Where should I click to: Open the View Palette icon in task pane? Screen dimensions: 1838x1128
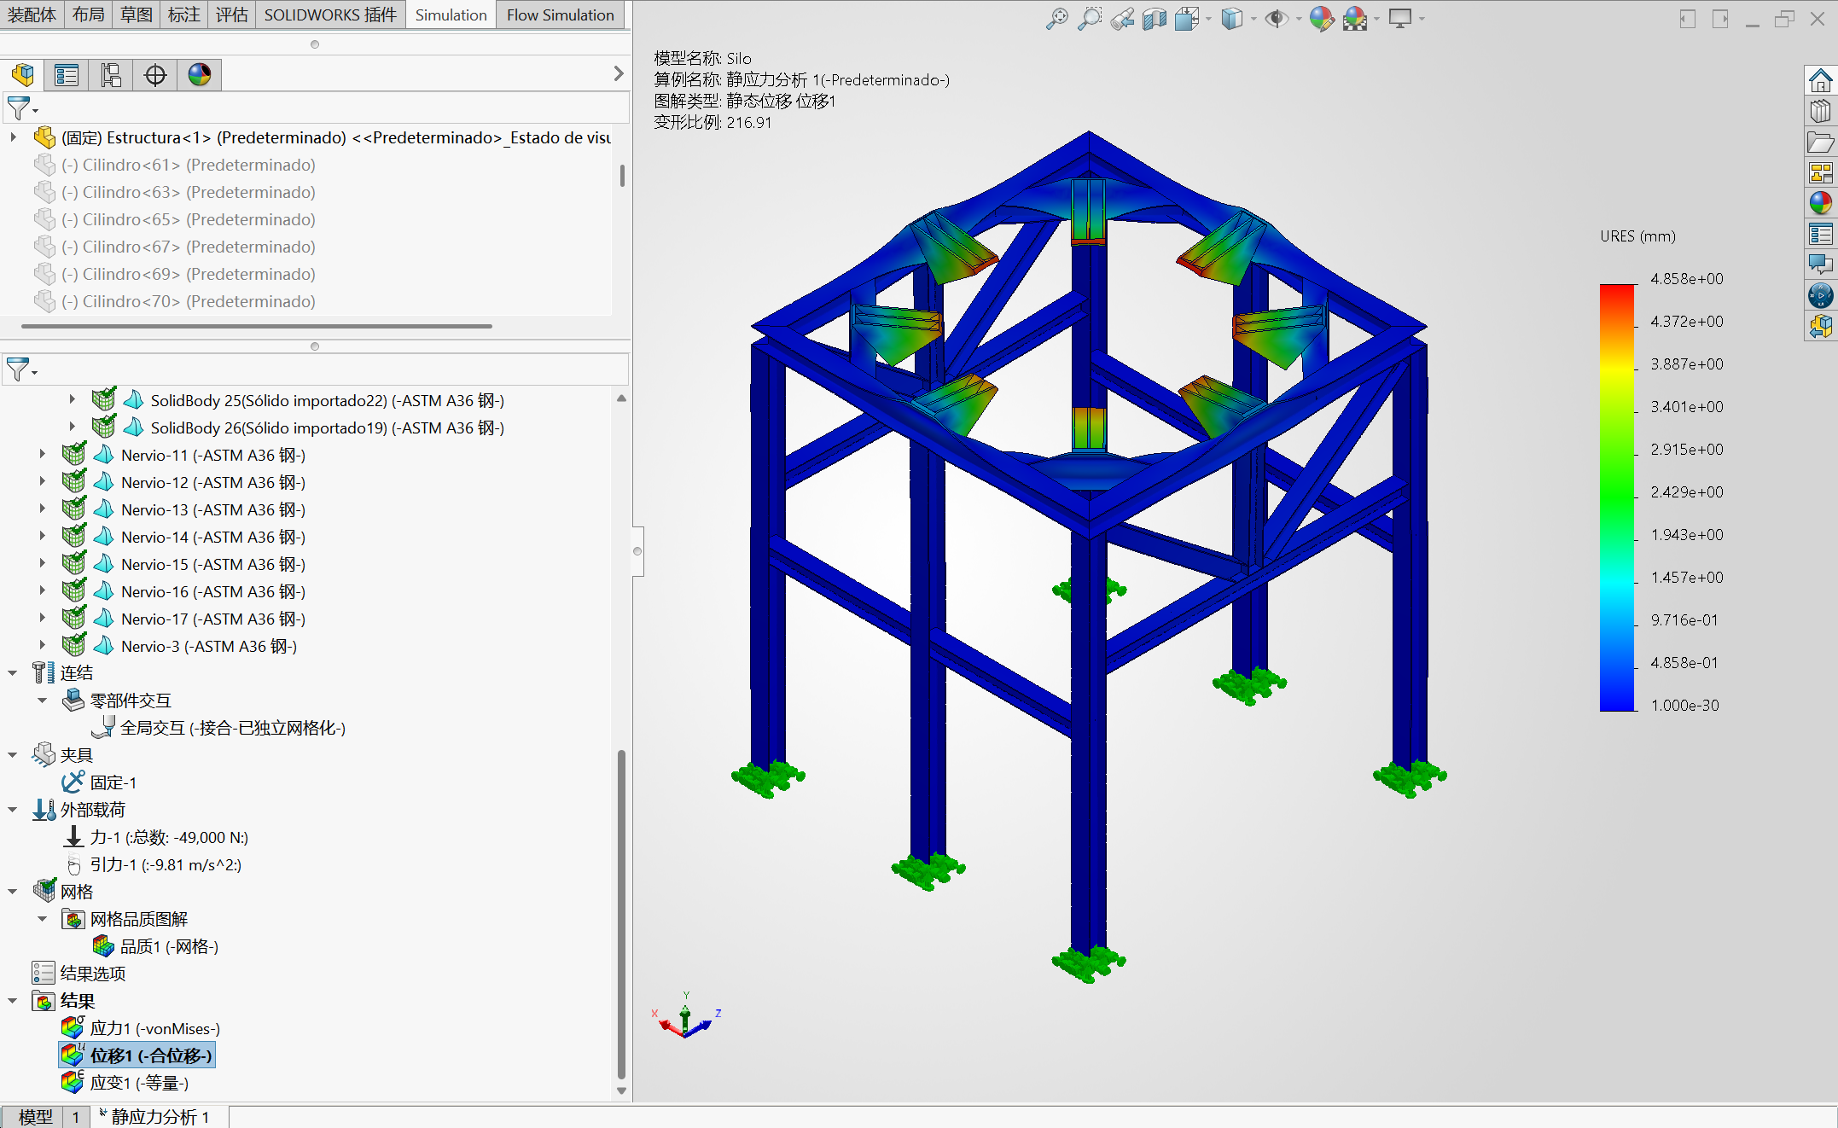1820,173
